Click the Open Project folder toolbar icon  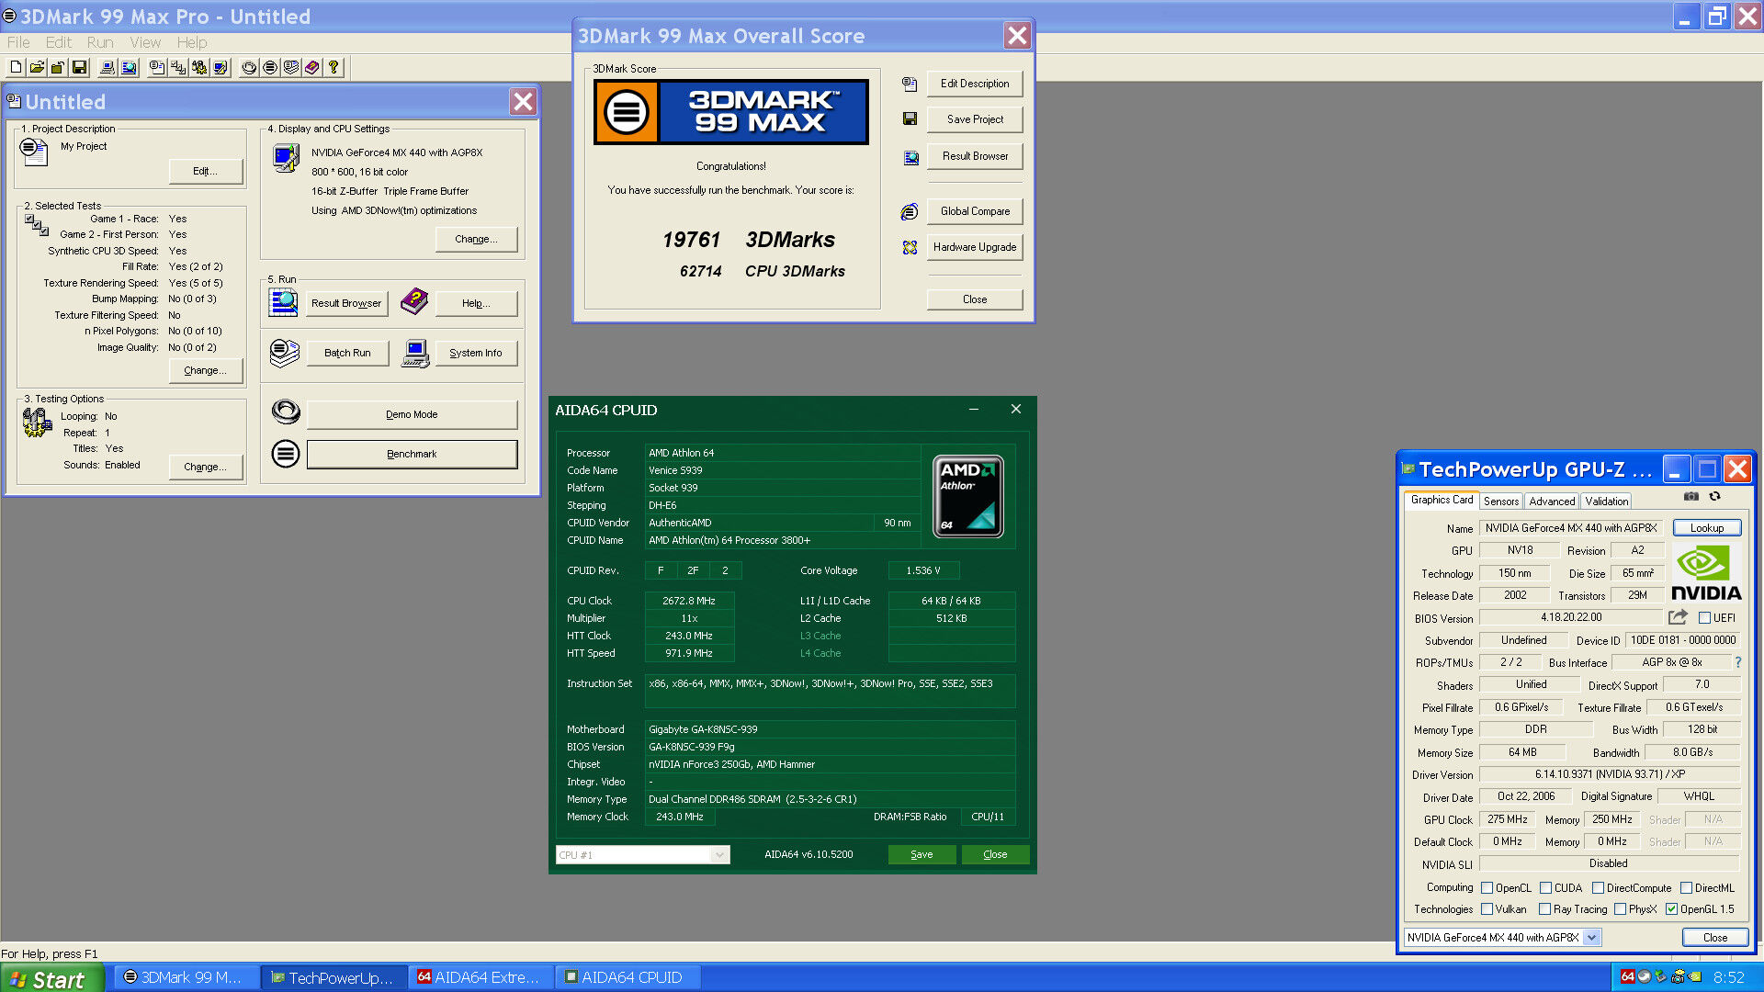click(37, 67)
